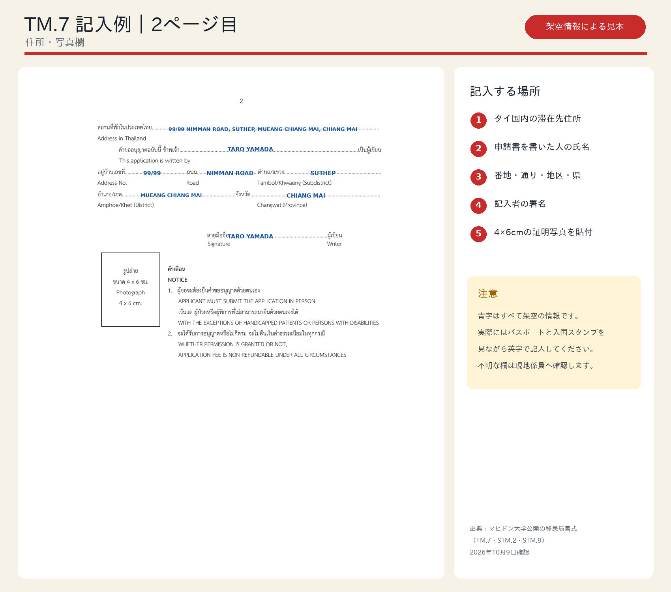This screenshot has width=671, height=592.
Task: Click the 住所・写真欄 subtitle
Action: (x=55, y=42)
